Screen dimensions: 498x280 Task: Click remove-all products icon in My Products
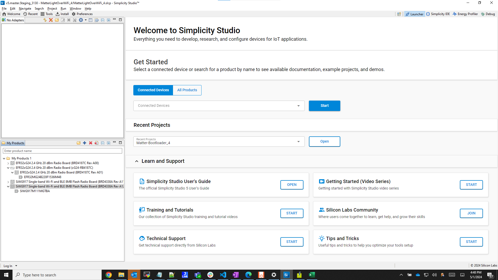[96, 143]
